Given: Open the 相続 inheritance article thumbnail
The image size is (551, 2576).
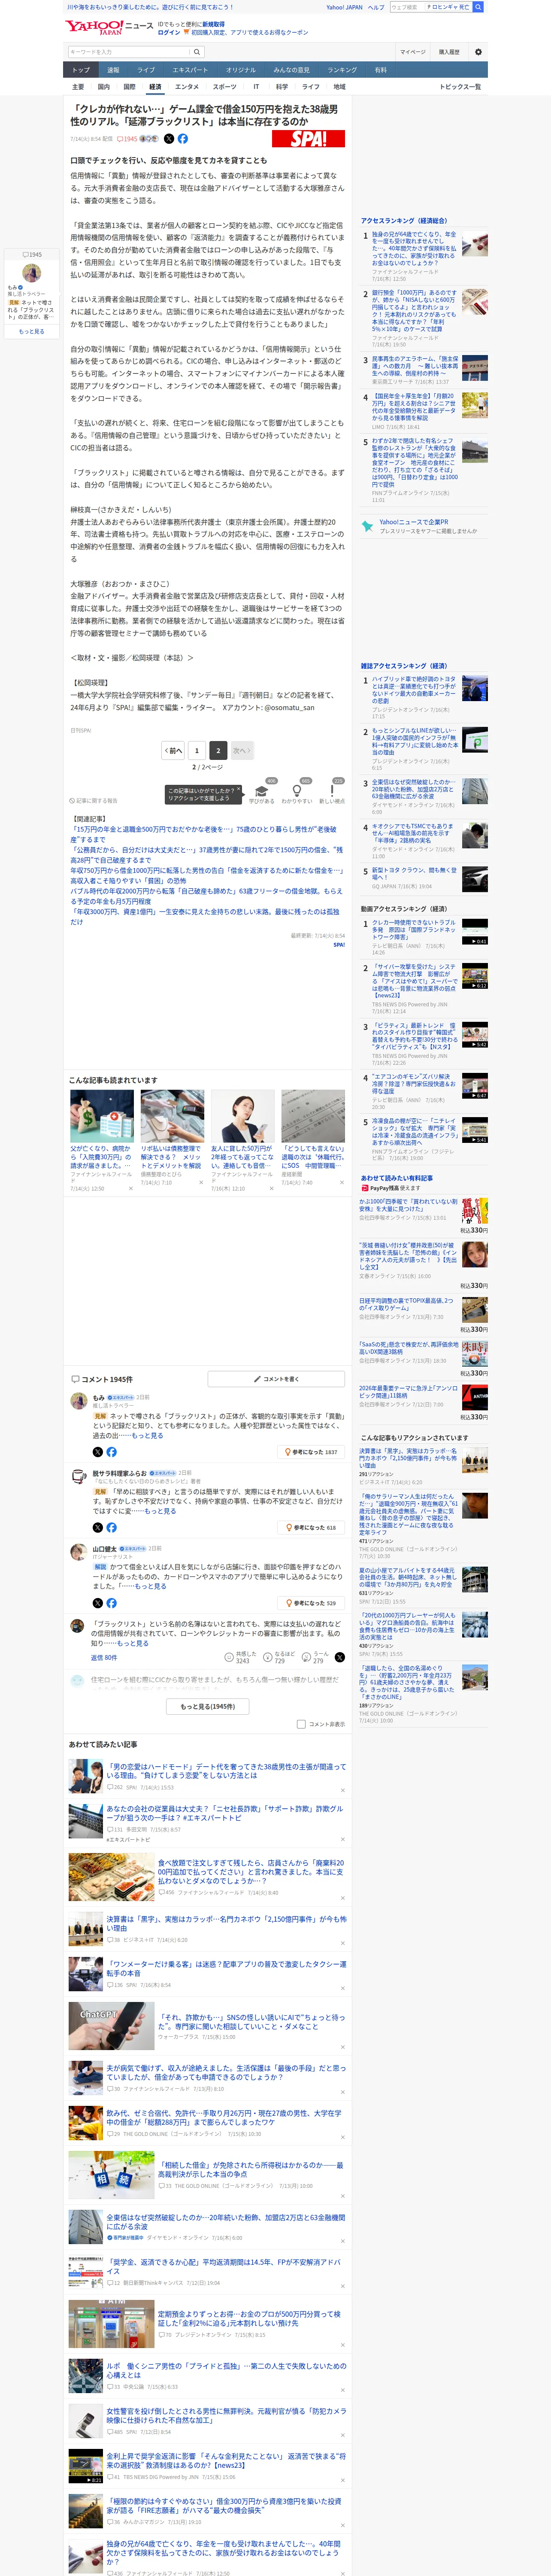Looking at the screenshot, I should [x=111, y=2174].
